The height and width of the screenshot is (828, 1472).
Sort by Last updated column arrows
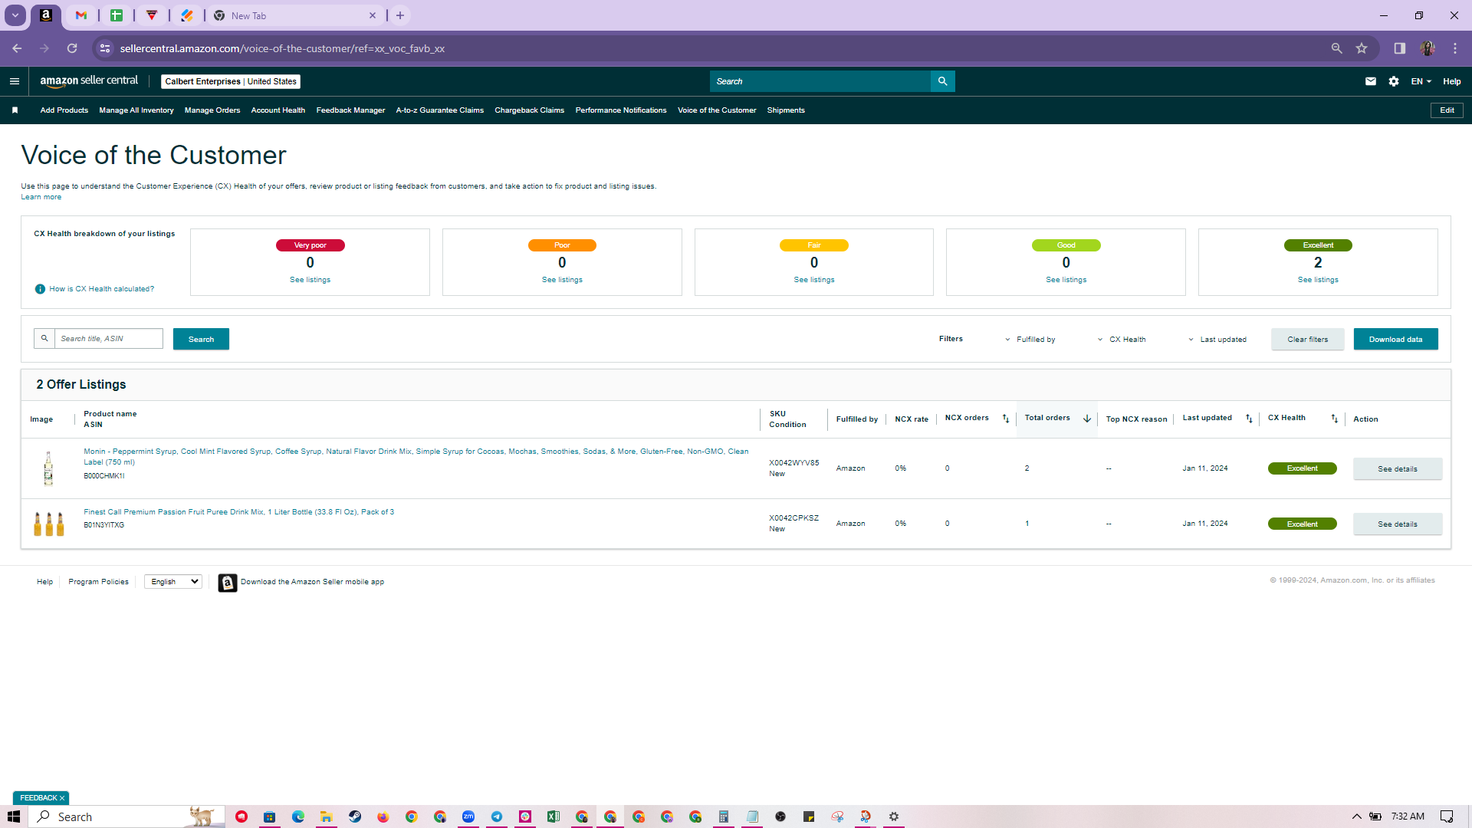(x=1249, y=419)
